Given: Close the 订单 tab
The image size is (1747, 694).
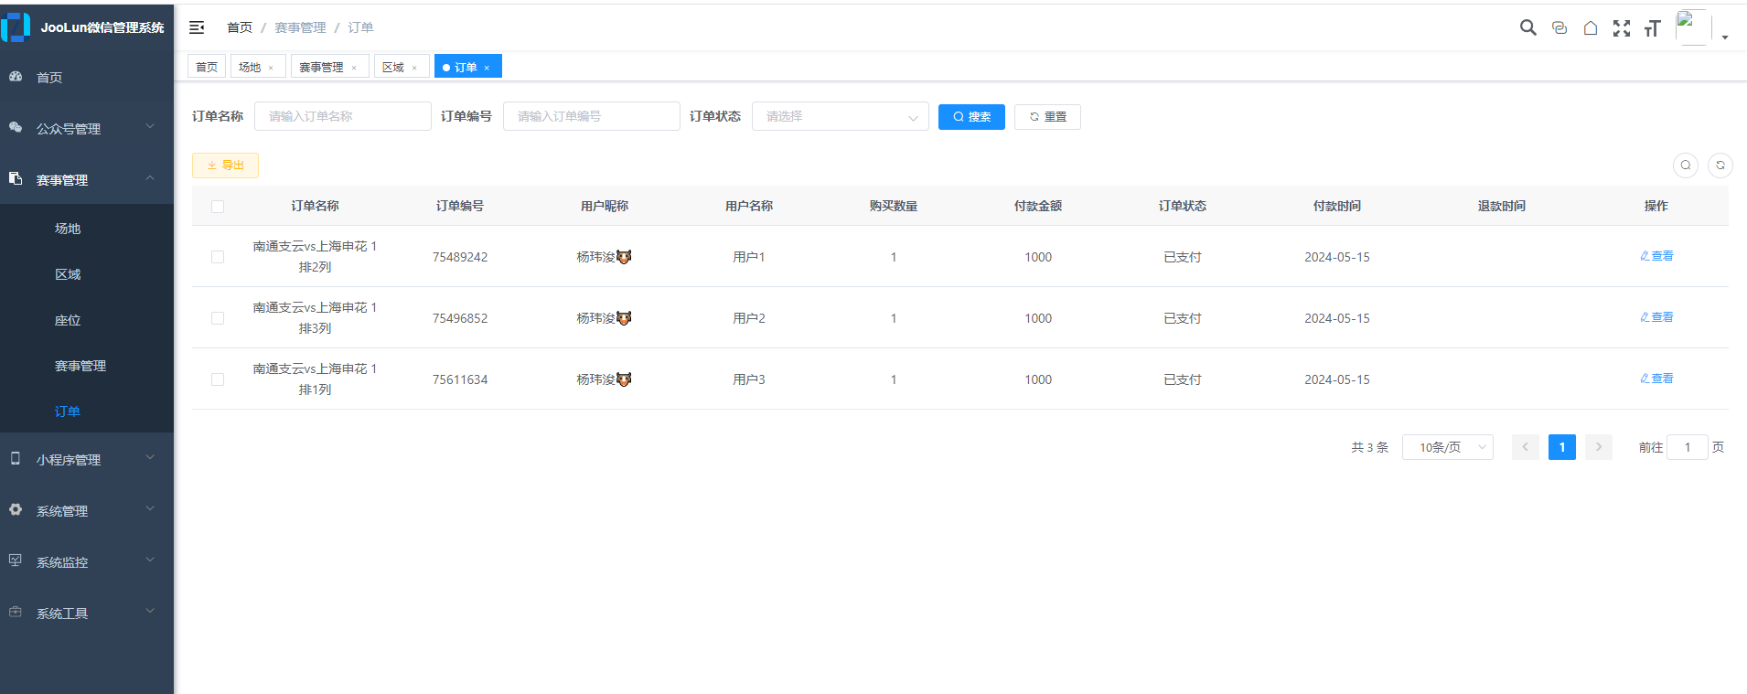Looking at the screenshot, I should 487,68.
